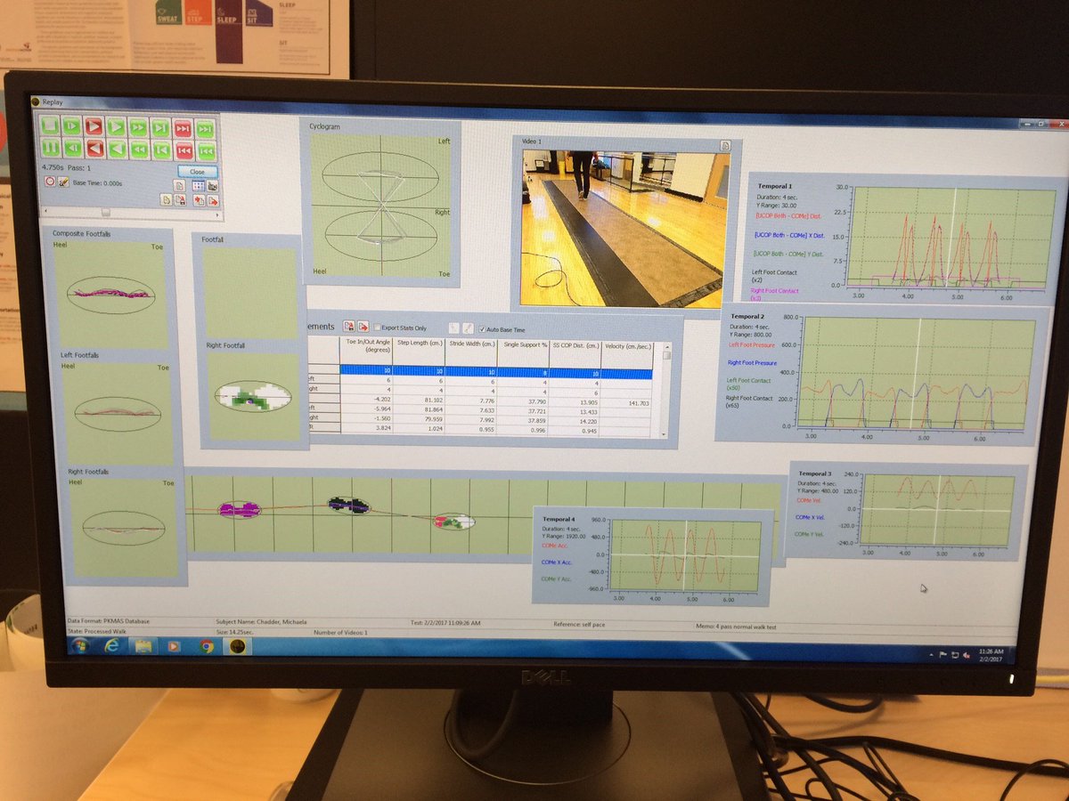1069x801 pixels.
Task: Click the camera capture icon in Replay panel
Action: 212,185
